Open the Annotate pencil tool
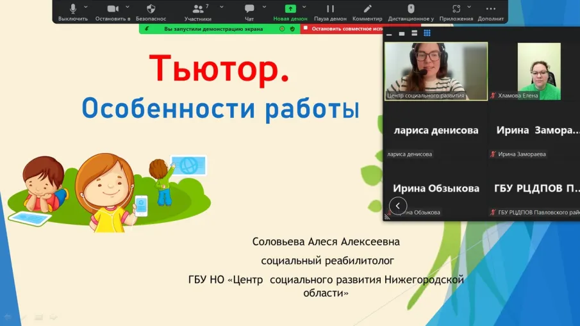The height and width of the screenshot is (326, 580). [x=367, y=12]
